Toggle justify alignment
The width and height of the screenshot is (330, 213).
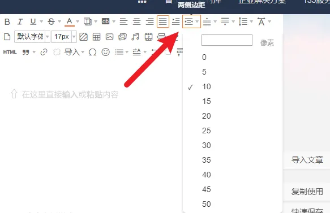tap(163, 21)
